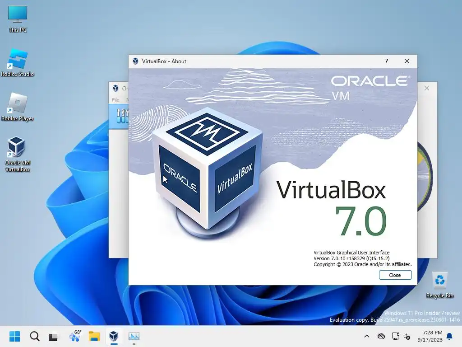Image resolution: width=462 pixels, height=347 pixels.
Task: Open taskbar Search
Action: 34,336
